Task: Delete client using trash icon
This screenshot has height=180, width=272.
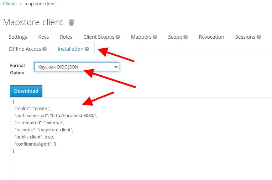Action: pos(72,22)
